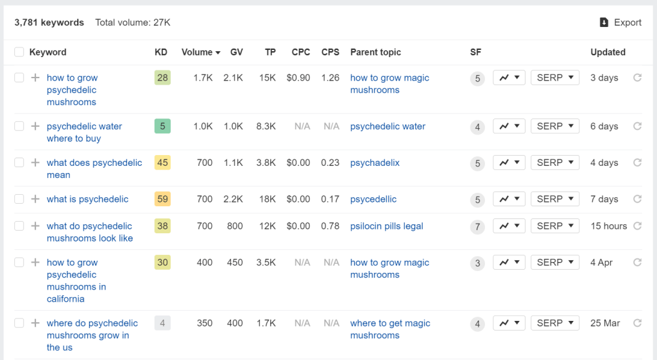
Task: Click SF count badge showing 7
Action: [477, 227]
